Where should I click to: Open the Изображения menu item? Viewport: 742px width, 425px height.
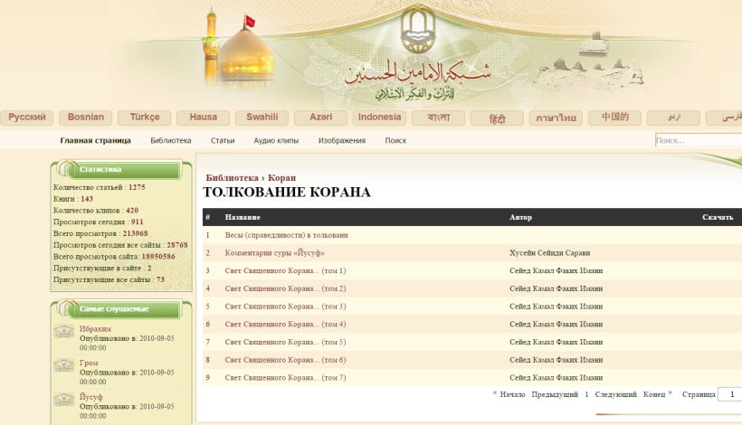point(342,140)
